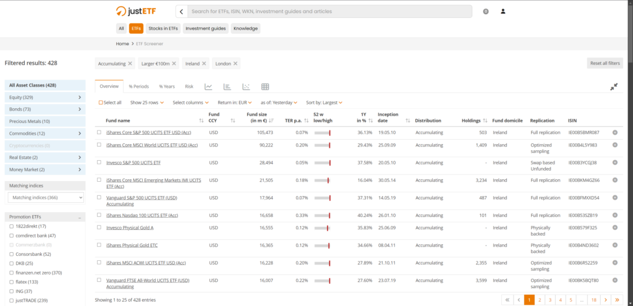Image resolution: width=633 pixels, height=306 pixels.
Task: Click the collapse fullscreen arrows icon
Action: click(x=614, y=87)
